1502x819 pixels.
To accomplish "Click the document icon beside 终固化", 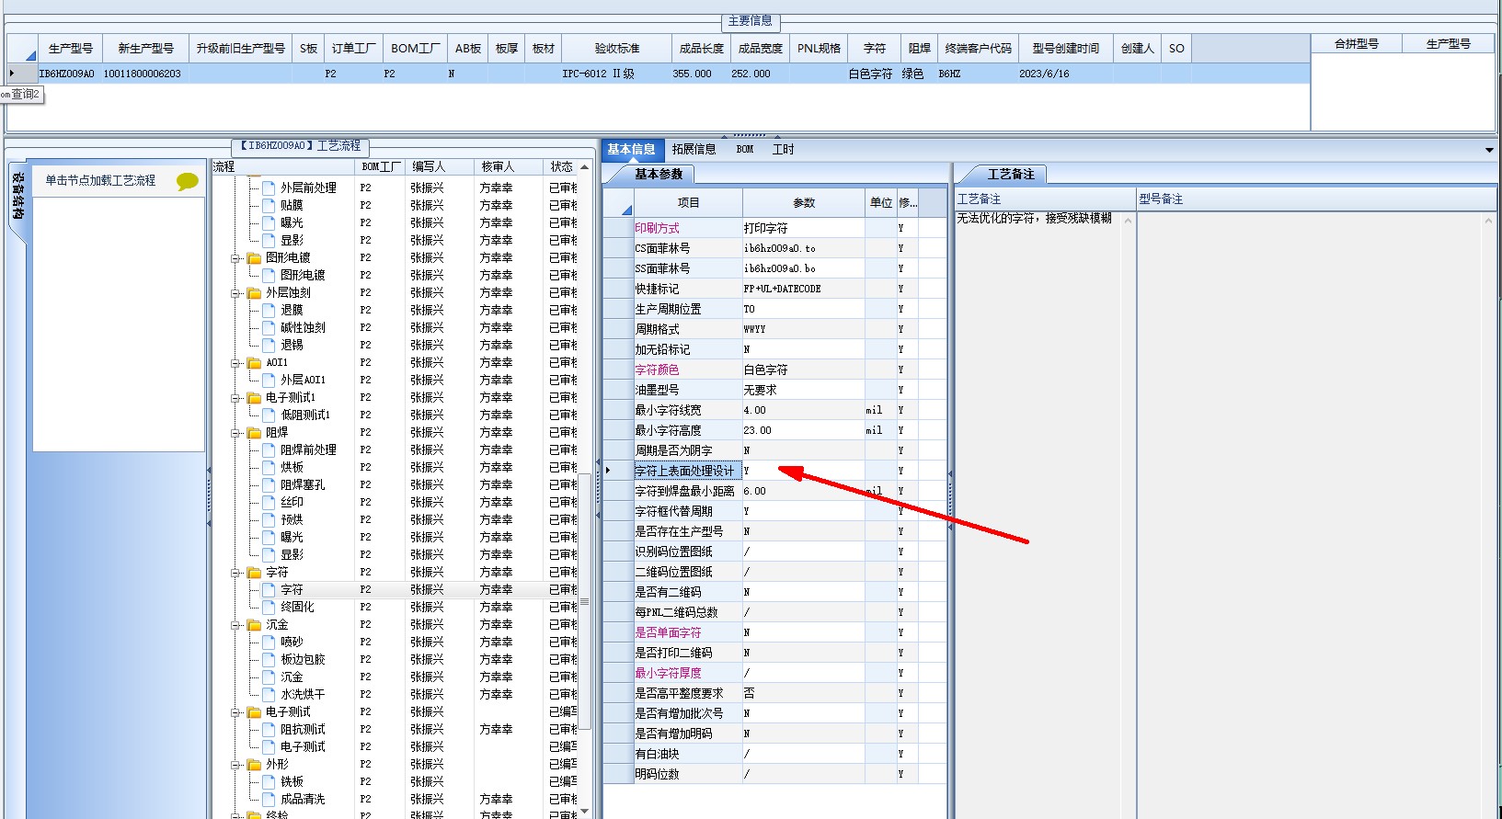I will coord(269,607).
